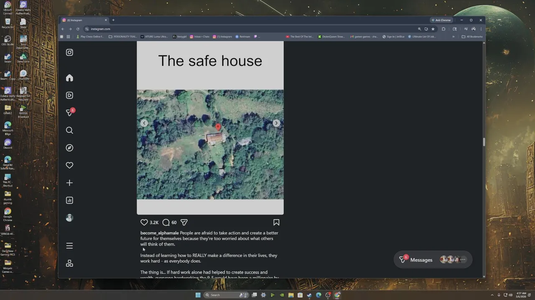
Task: Open Reels from the Instagram sidebar
Action: [x=69, y=95]
